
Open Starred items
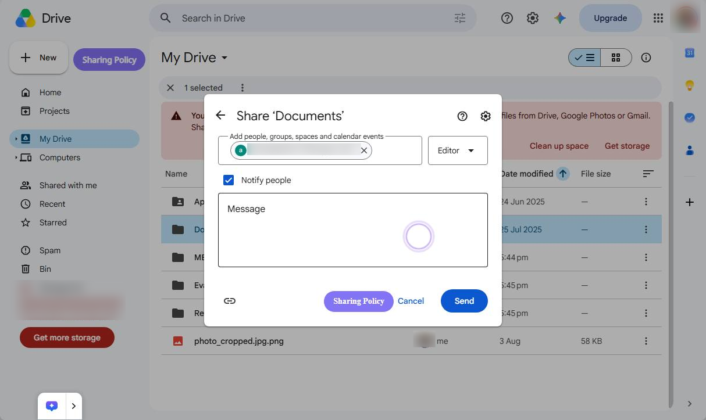point(53,222)
